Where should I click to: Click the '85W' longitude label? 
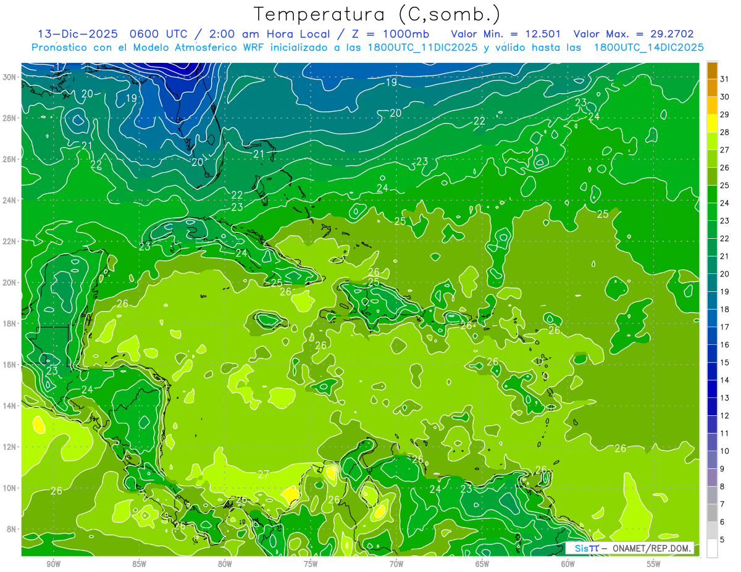click(139, 564)
